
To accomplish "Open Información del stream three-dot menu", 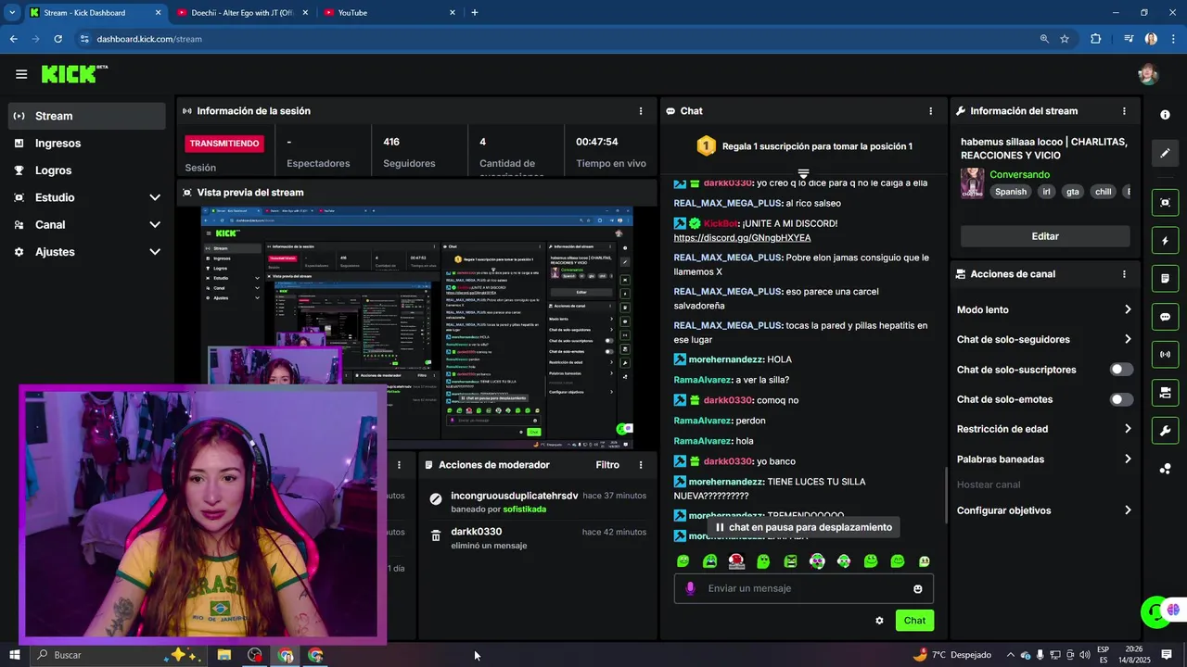I will pyautogui.click(x=1124, y=111).
